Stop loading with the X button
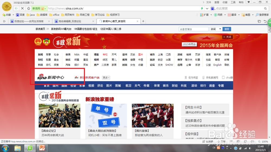 tap(22, 8)
